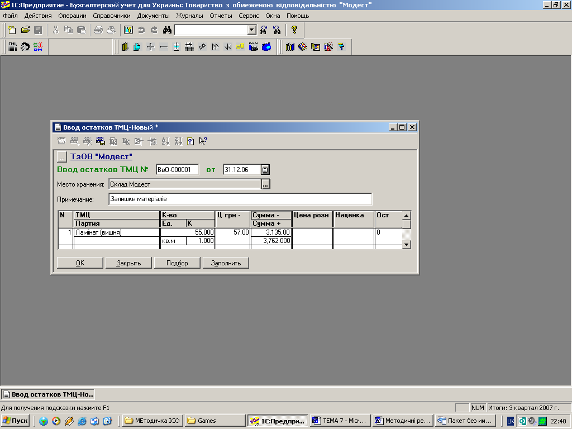This screenshot has width=572, height=429.
Task: Click the help page icon in document toolbar
Action: click(190, 141)
